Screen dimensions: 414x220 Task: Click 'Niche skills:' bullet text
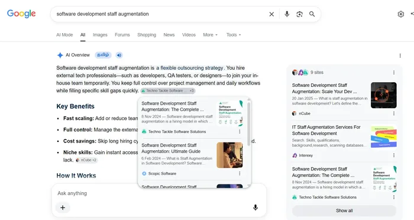tap(78, 153)
